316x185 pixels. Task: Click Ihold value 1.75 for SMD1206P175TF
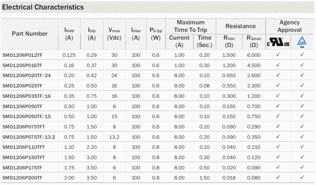[69, 167]
